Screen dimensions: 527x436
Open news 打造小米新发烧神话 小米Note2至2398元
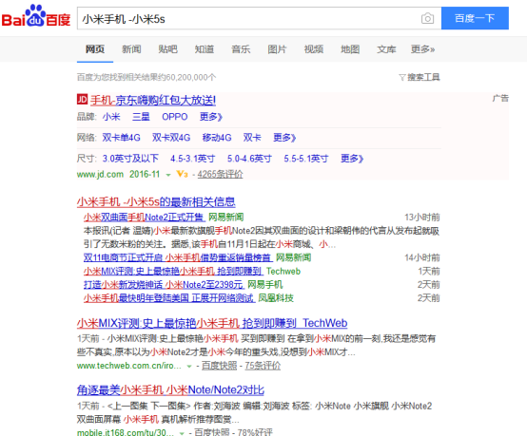coord(164,285)
